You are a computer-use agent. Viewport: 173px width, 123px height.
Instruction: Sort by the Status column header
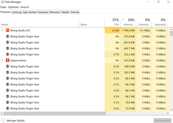click(92, 22)
